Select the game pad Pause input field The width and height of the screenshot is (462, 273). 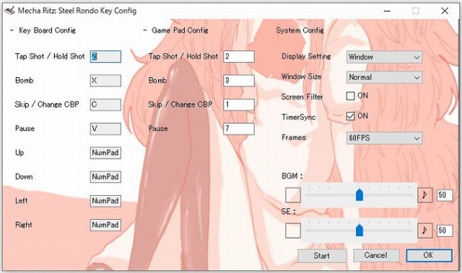(x=239, y=129)
